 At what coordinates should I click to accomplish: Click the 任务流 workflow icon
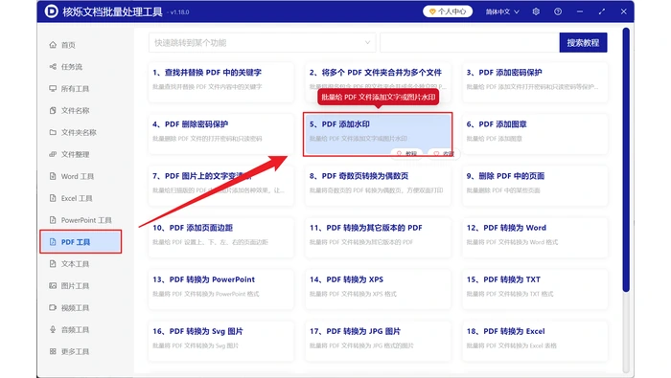[53, 67]
